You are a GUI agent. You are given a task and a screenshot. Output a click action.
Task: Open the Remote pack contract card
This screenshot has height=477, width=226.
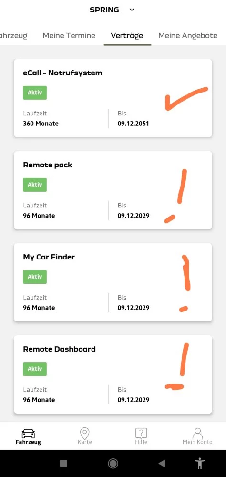coord(113,190)
